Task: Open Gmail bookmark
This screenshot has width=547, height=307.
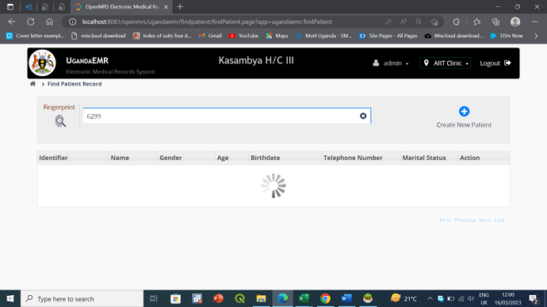Action: [x=210, y=36]
